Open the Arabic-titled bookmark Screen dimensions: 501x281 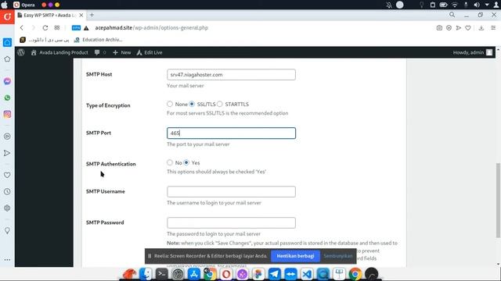tap(45, 40)
